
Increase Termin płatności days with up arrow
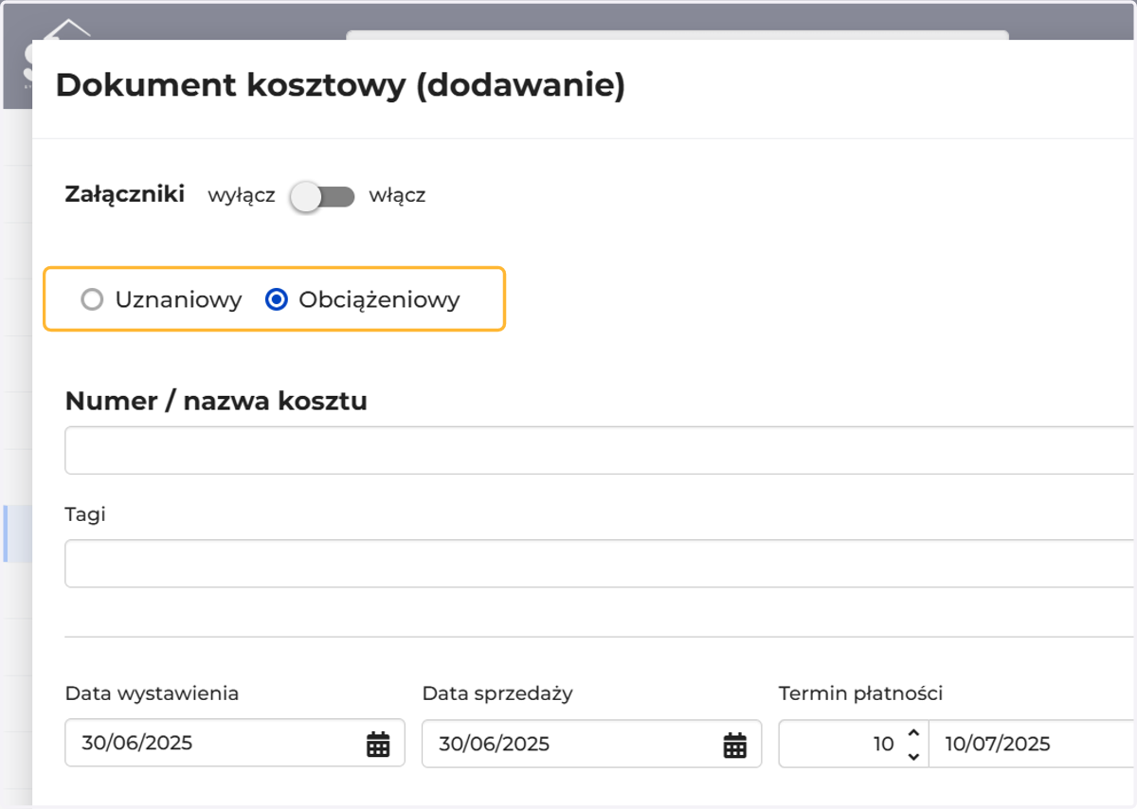[913, 733]
